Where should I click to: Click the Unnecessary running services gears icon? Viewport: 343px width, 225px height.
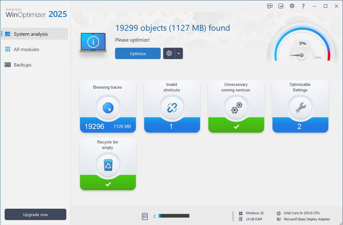click(x=236, y=108)
